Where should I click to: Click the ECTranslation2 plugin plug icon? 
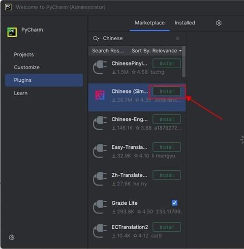(100, 231)
